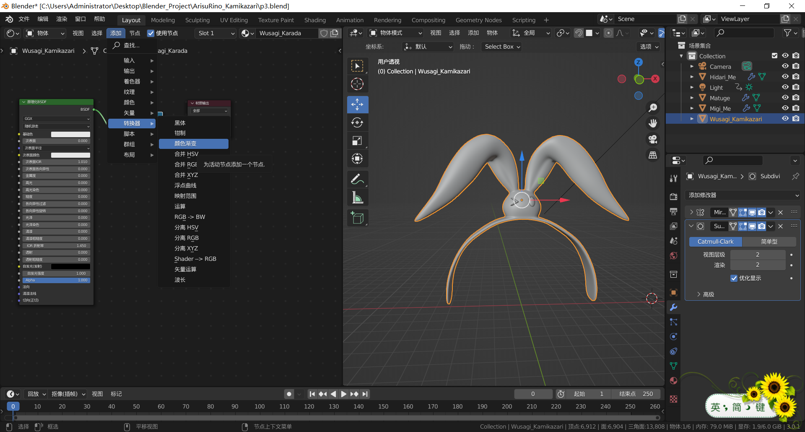
Task: Click the 视图层级 value field
Action: [x=758, y=255]
